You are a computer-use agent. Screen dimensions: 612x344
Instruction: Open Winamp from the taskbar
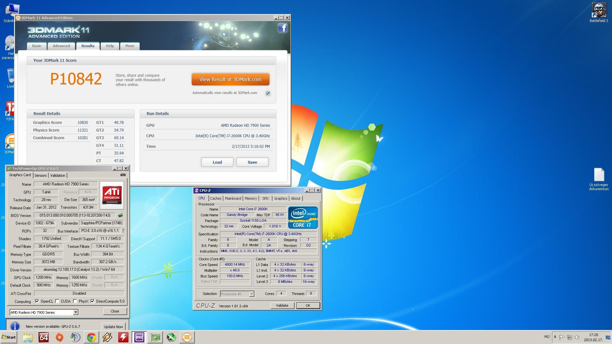(107, 337)
